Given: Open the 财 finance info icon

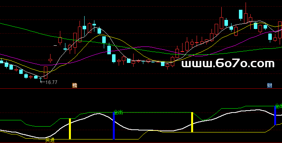Looking at the screenshot, I should coord(269,86).
